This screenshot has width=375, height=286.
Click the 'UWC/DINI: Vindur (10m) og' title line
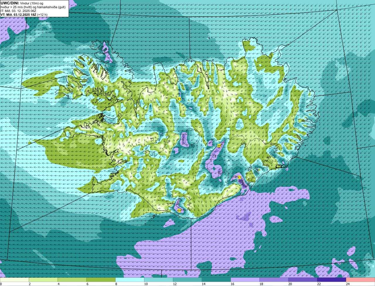pyautogui.click(x=22, y=3)
